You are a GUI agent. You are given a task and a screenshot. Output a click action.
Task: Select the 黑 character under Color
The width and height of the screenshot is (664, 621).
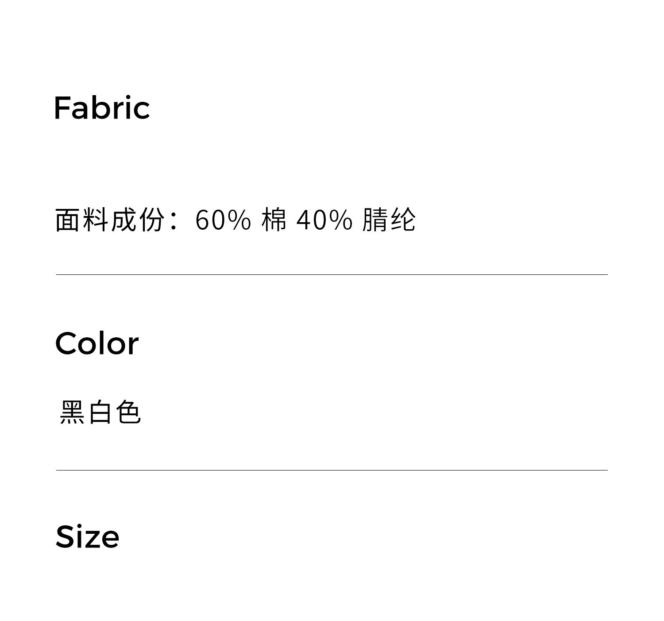click(73, 413)
